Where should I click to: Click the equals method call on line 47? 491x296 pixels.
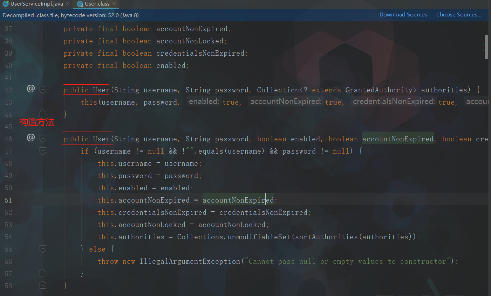[211, 151]
